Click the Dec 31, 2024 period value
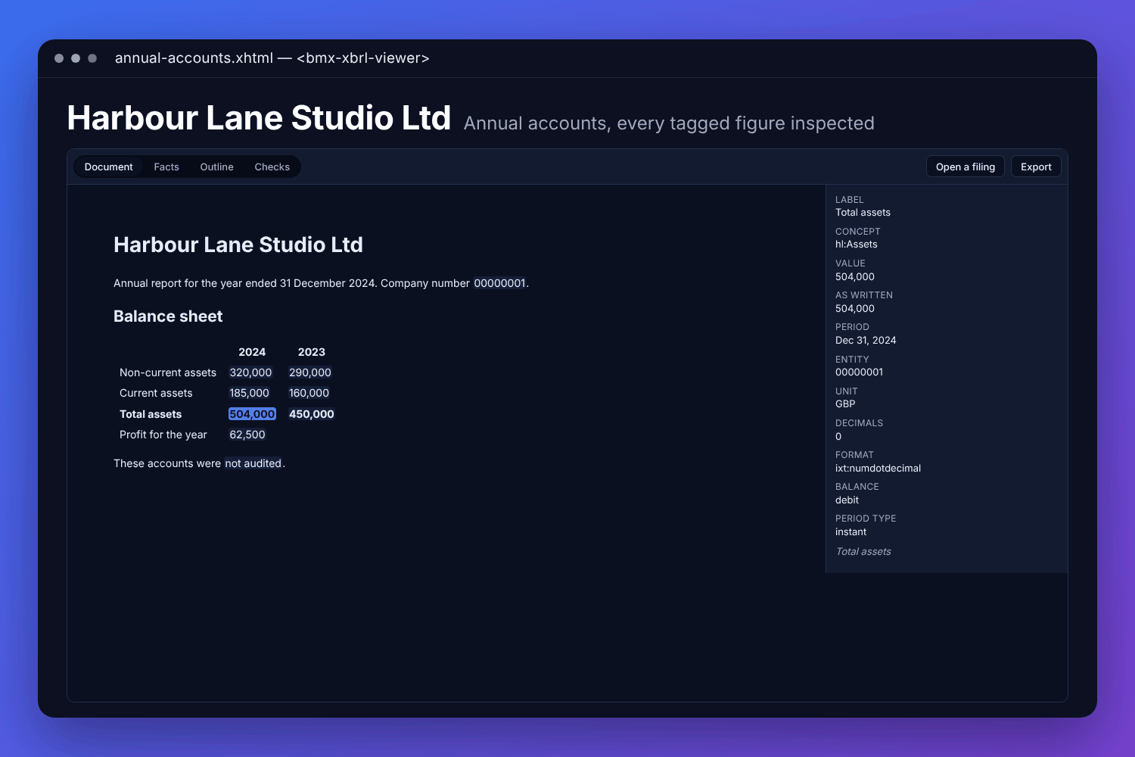The image size is (1135, 757). (866, 341)
